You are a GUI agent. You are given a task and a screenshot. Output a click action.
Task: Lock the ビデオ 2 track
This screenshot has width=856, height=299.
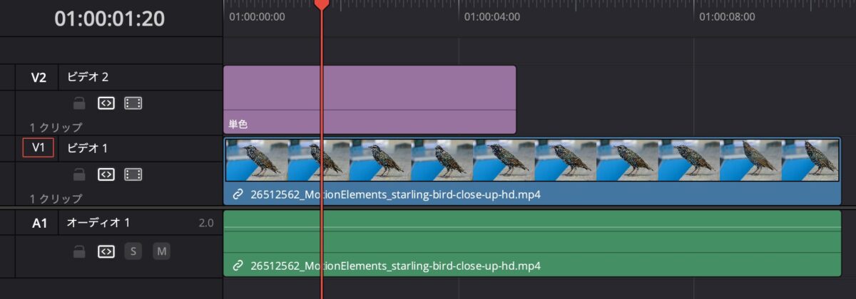click(x=79, y=103)
